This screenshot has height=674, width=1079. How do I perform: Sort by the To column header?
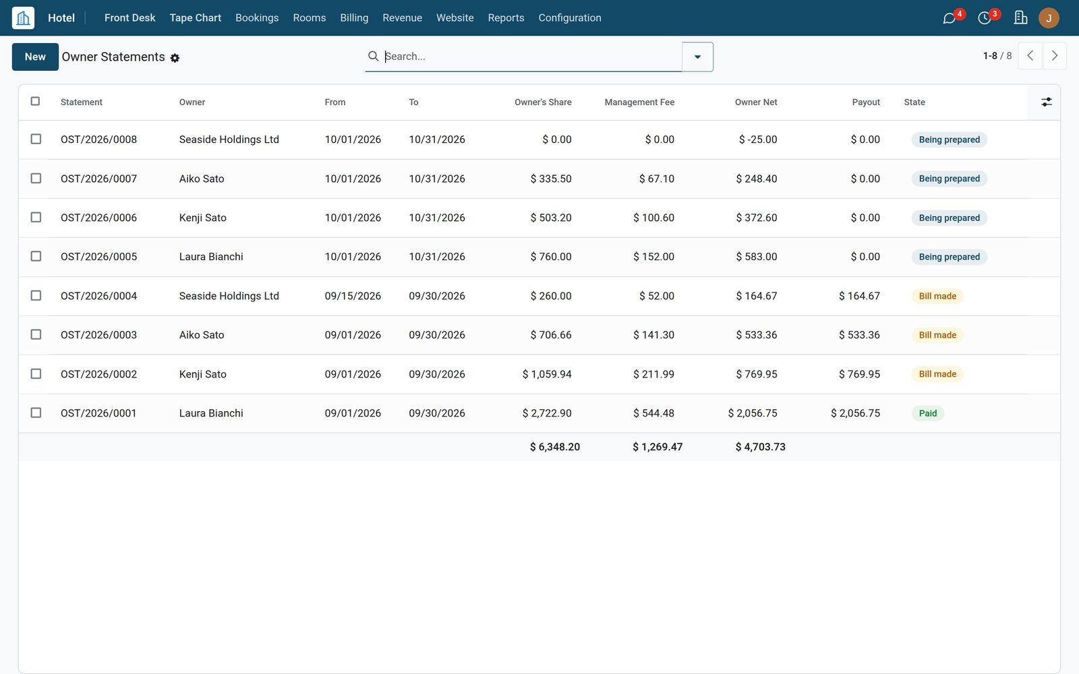(x=413, y=102)
